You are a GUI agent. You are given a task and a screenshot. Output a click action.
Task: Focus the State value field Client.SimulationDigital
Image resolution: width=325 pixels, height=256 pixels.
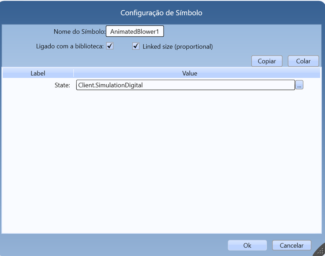coord(185,85)
